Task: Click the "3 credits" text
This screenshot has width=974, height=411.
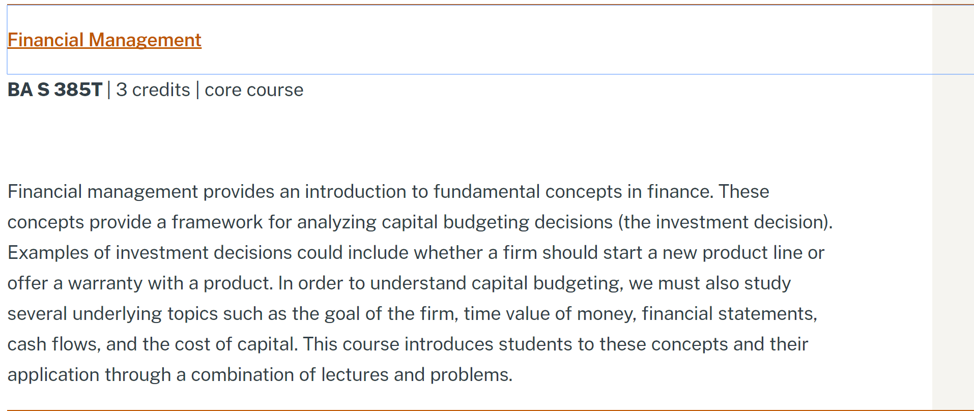Action: pos(153,90)
